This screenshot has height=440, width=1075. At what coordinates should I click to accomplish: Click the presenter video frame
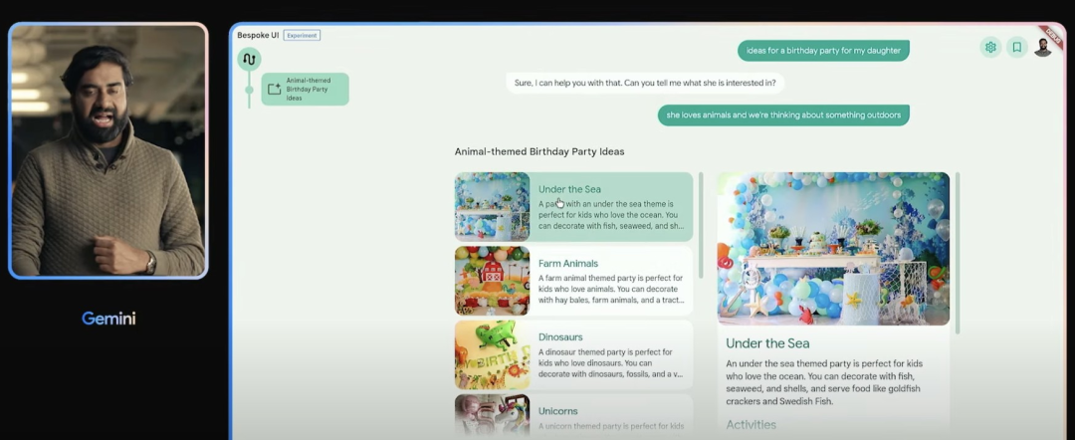[108, 150]
